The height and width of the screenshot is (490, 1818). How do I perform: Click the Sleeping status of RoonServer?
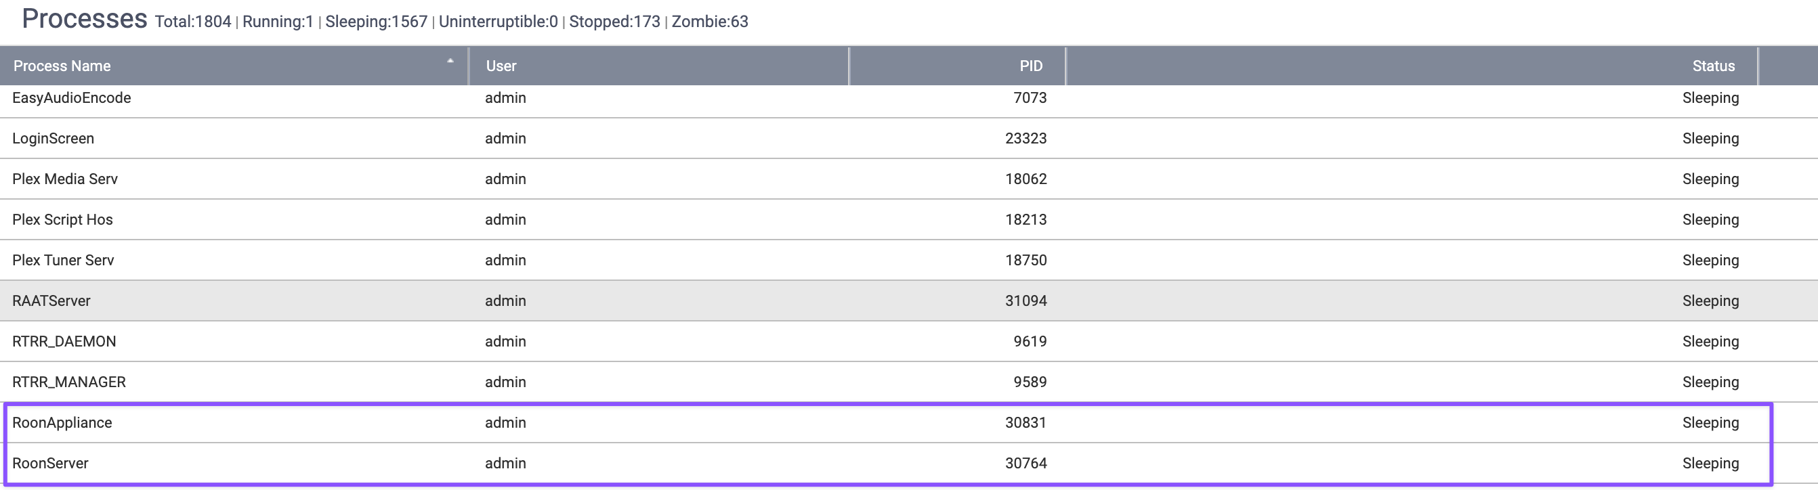click(1710, 464)
